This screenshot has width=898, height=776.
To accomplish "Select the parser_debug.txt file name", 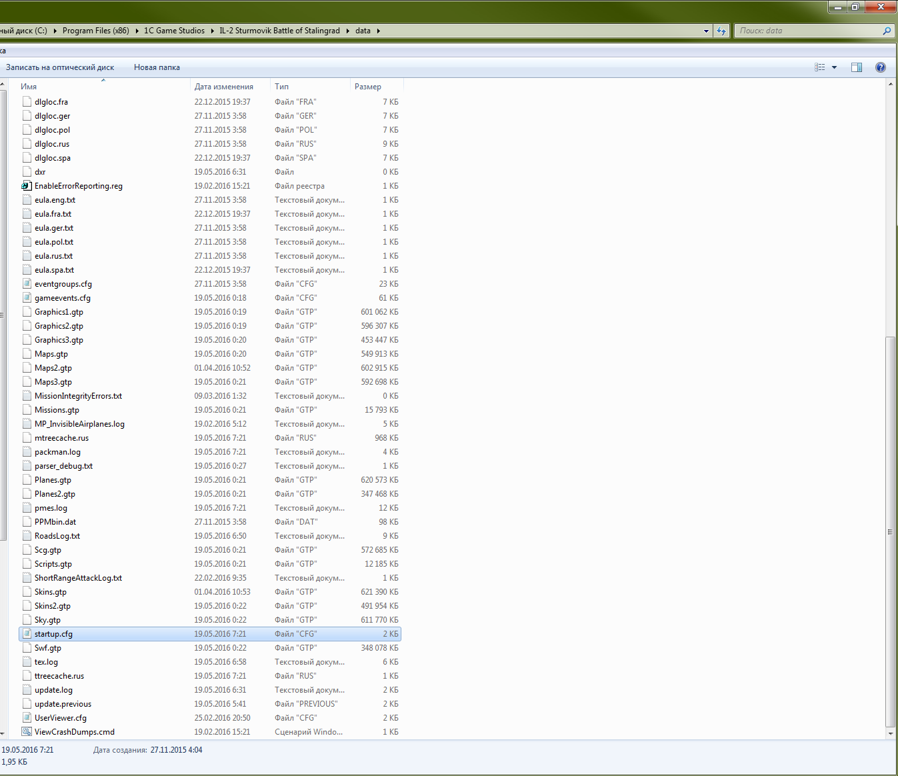I will (63, 466).
